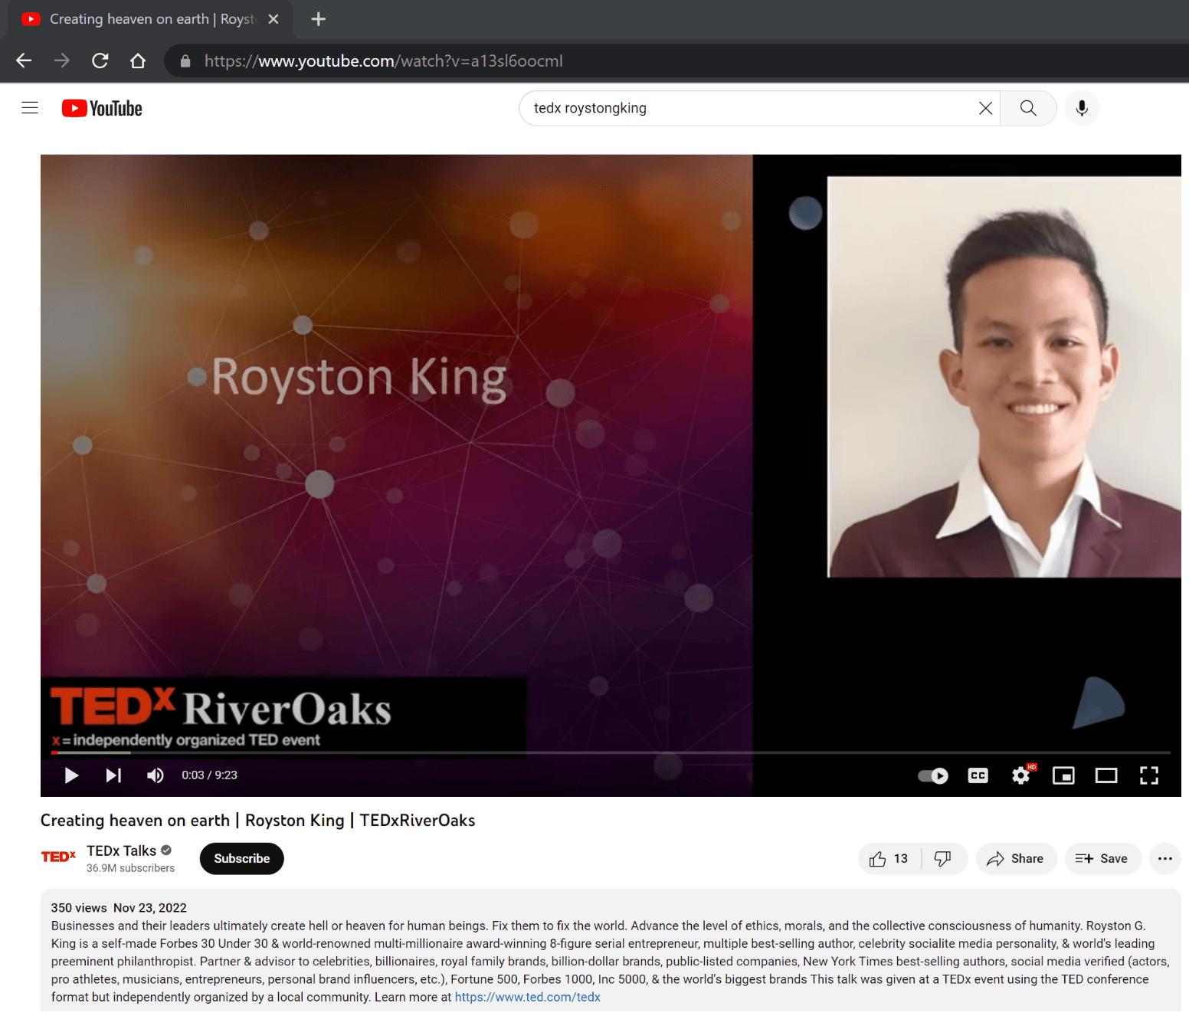Screen dimensions: 1189x1016
Task: Search with voice microphone icon
Action: click(x=1081, y=108)
